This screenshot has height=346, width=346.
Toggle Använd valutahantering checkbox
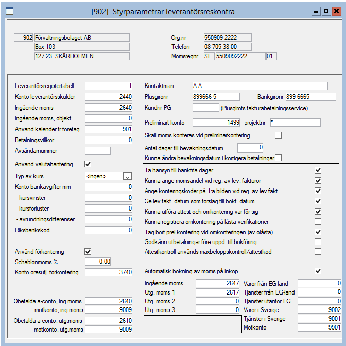click(88, 164)
